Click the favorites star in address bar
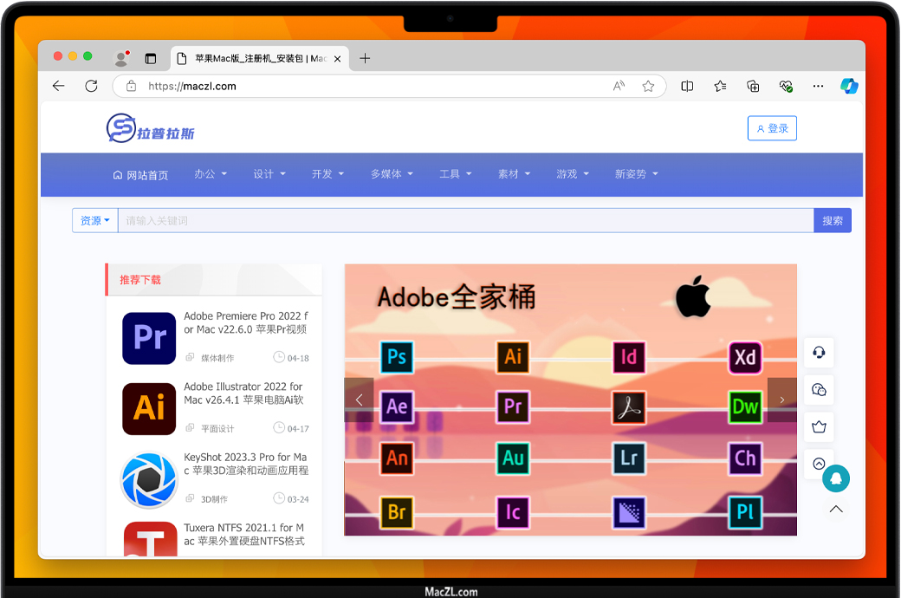The width and height of the screenshot is (901, 598). coord(648,86)
